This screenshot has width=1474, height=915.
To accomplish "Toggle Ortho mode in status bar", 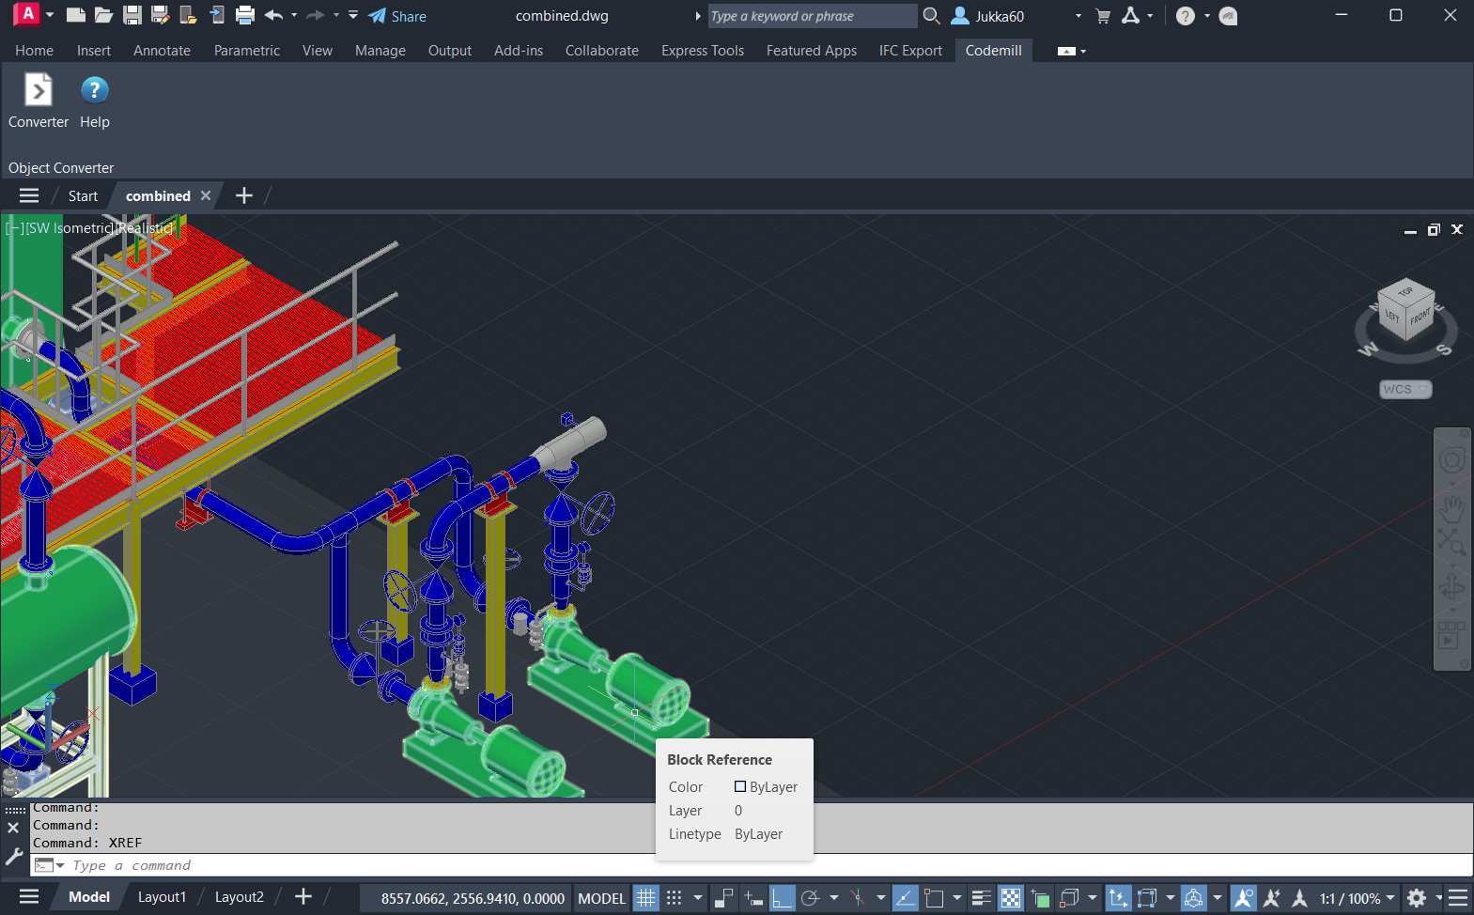I will pos(782,898).
